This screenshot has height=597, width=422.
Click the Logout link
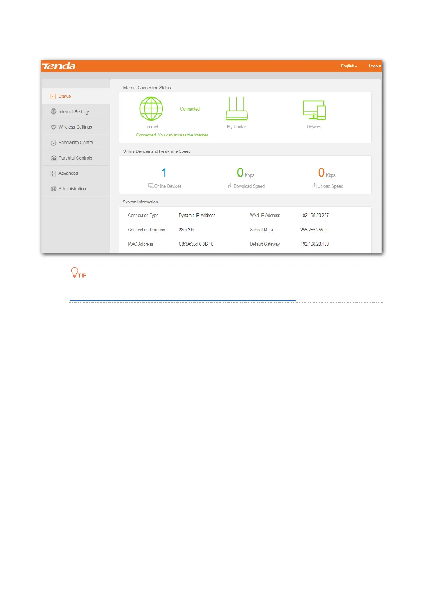375,66
